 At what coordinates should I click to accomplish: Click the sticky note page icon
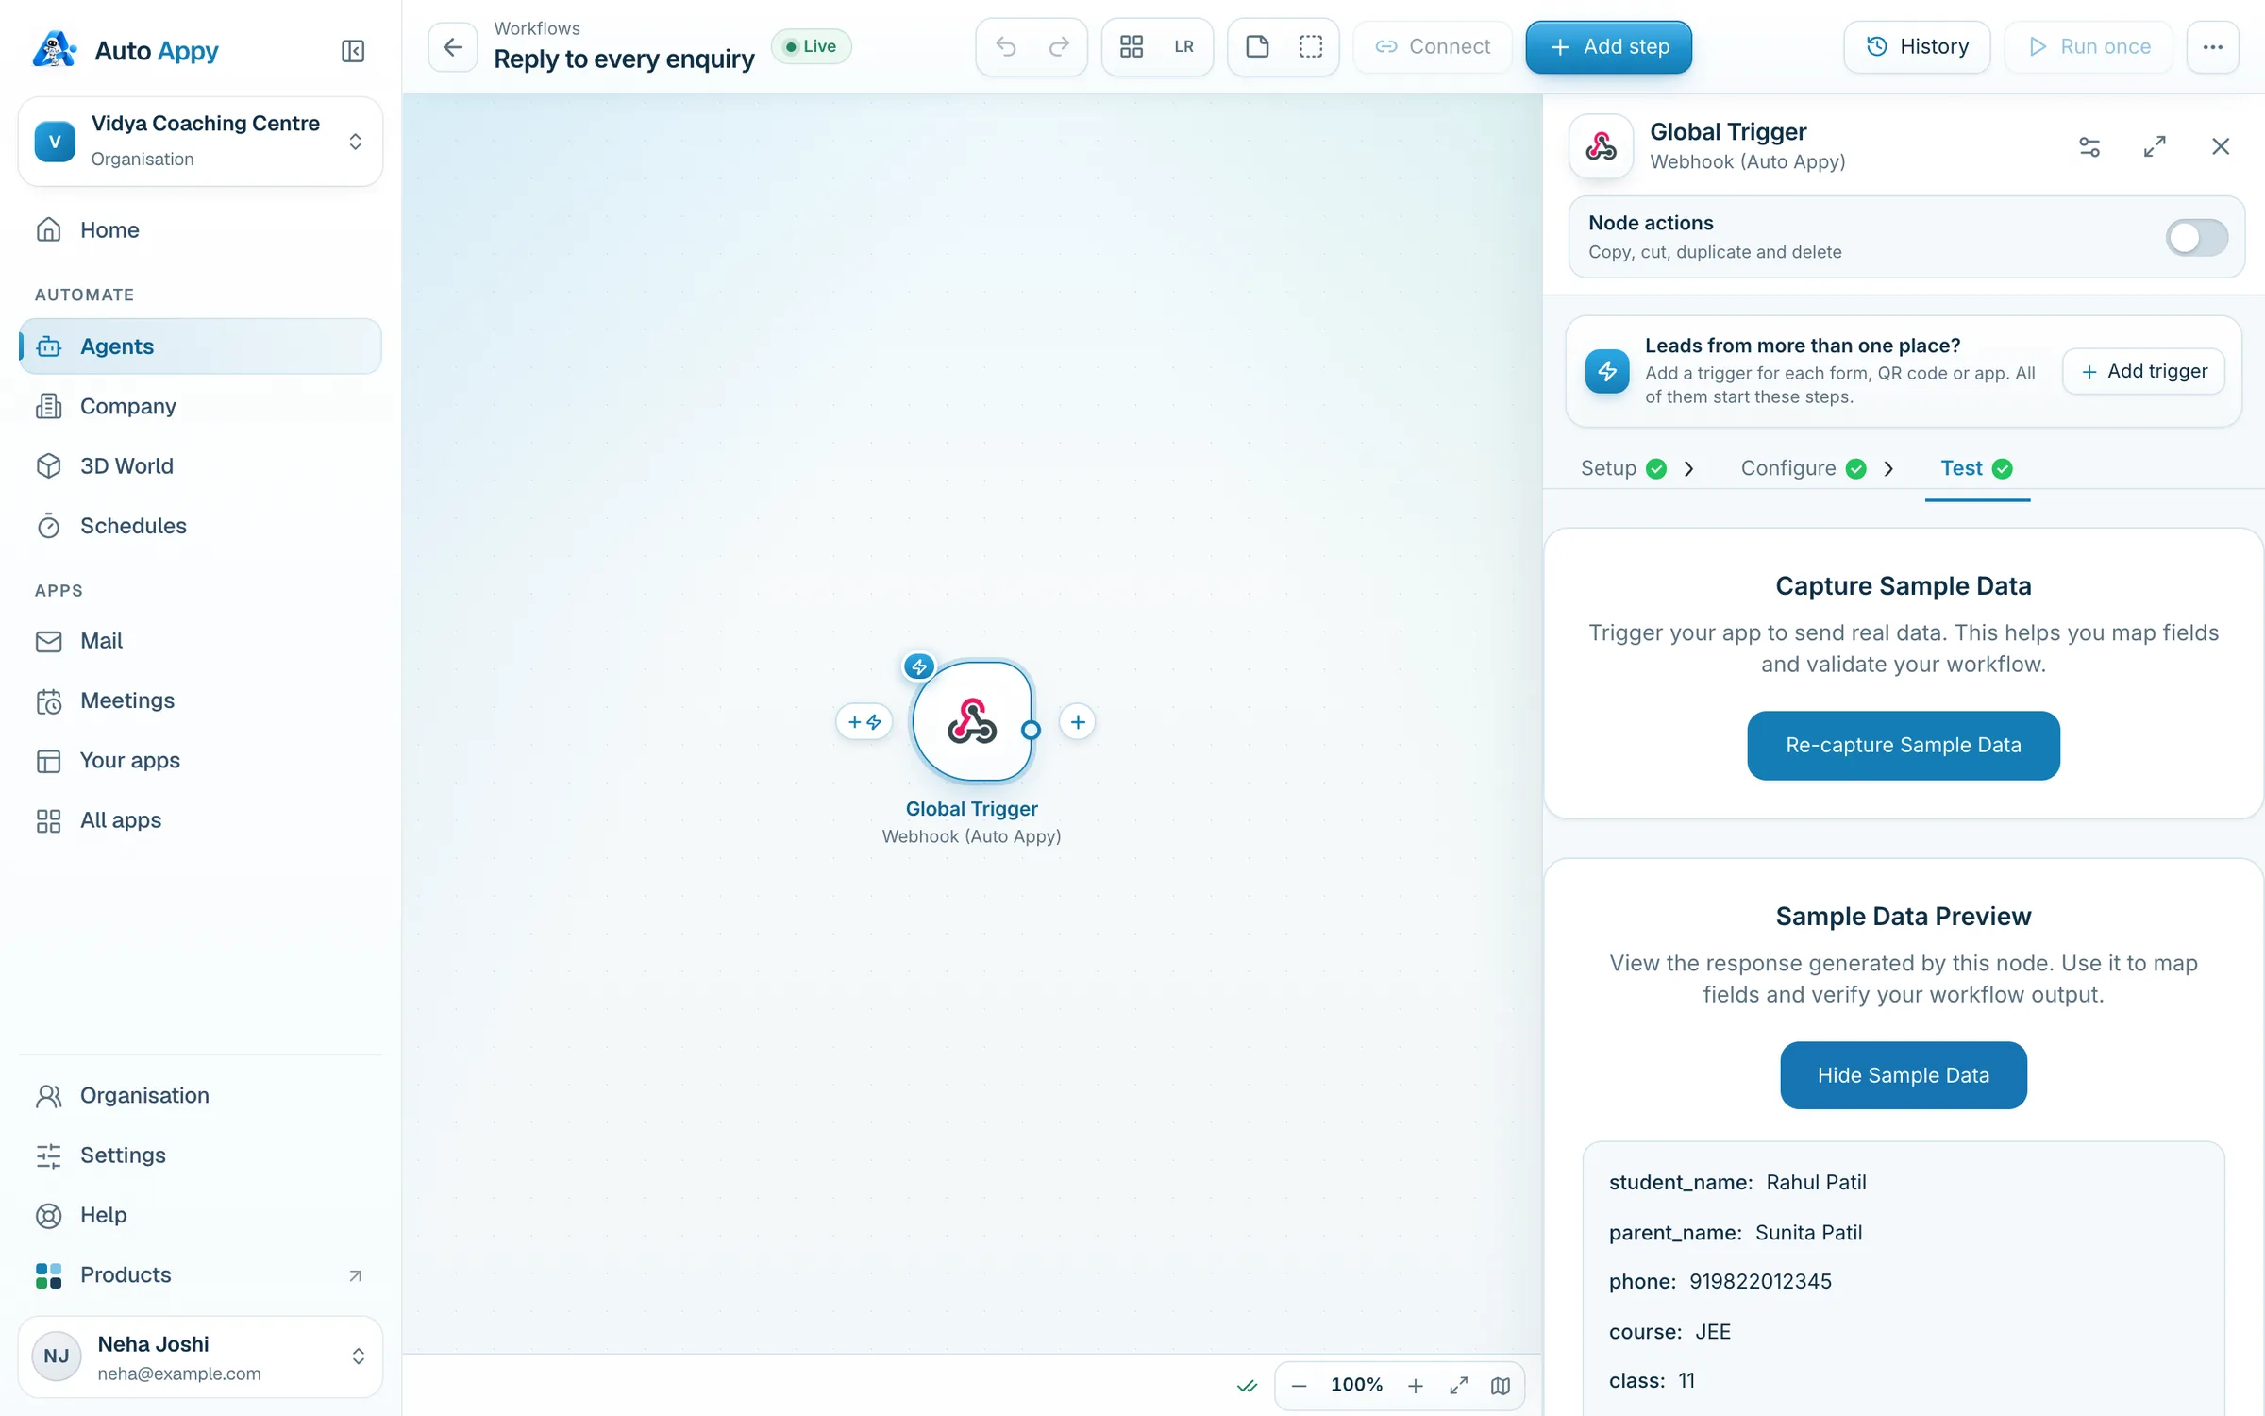(1257, 46)
